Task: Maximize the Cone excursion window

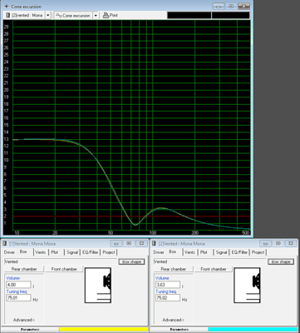Action: point(231,6)
